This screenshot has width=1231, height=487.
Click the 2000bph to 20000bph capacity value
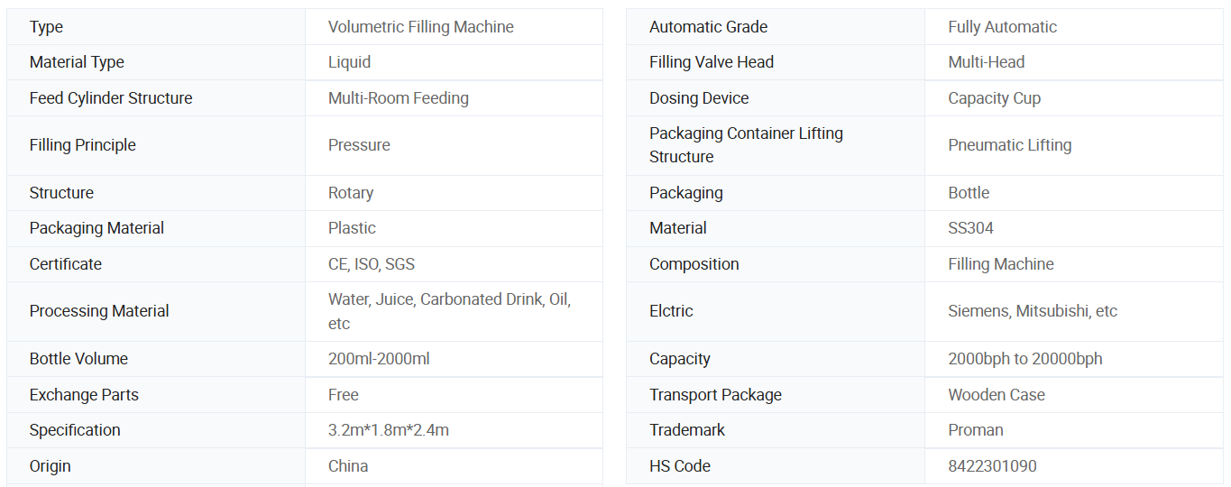pyautogui.click(x=1024, y=359)
